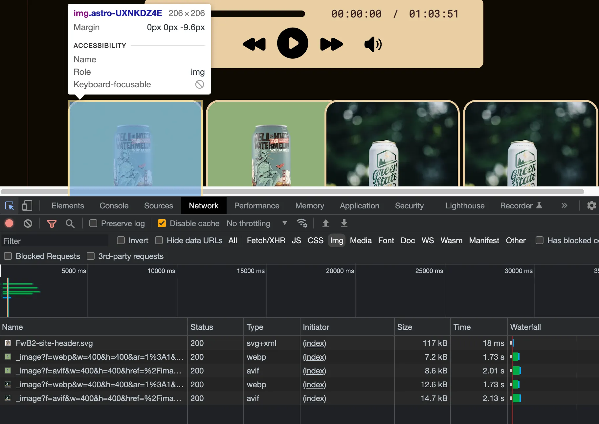Open DevTools settings gear

click(591, 206)
